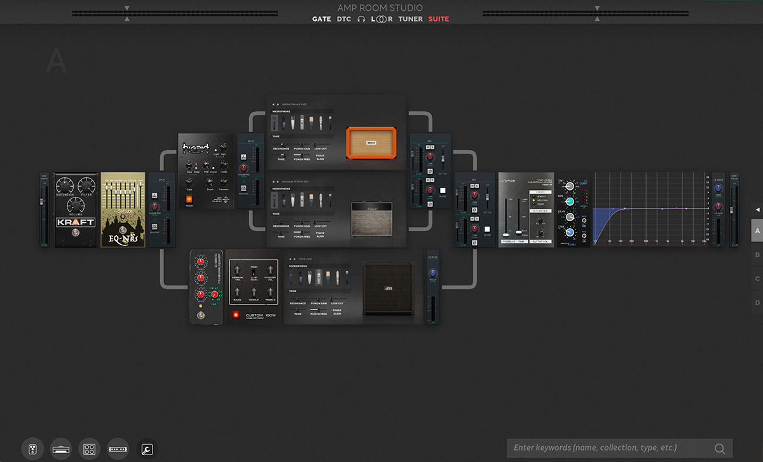The width and height of the screenshot is (763, 462).
Task: Click the Master Vol knob on Custom 100W
Action: pyautogui.click(x=270, y=269)
